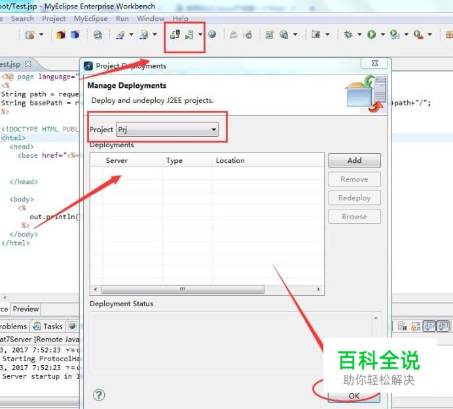Expand the Debug dropdown arrow
The image size is (453, 409).
coord(359,35)
